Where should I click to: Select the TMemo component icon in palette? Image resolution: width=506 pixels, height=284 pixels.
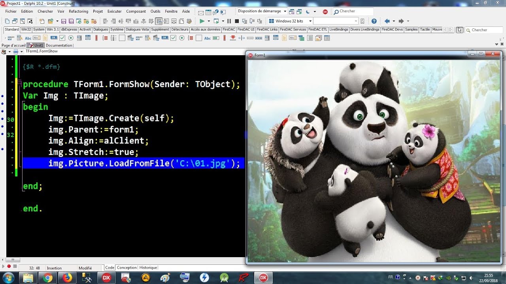click(45, 38)
